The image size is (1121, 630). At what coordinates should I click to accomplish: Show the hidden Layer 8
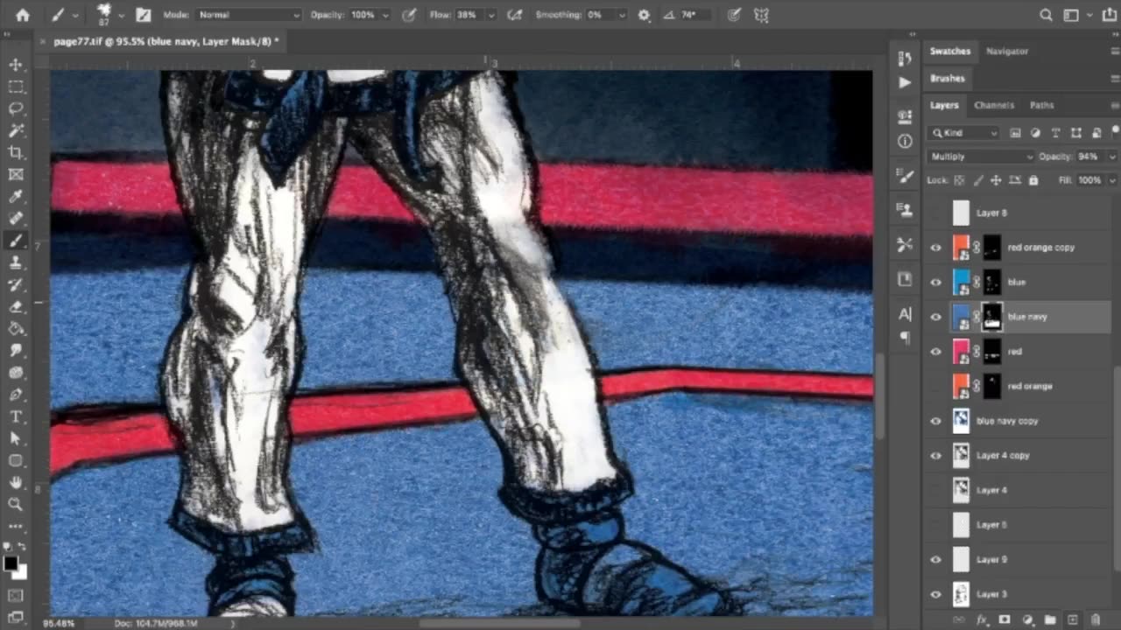coord(935,213)
